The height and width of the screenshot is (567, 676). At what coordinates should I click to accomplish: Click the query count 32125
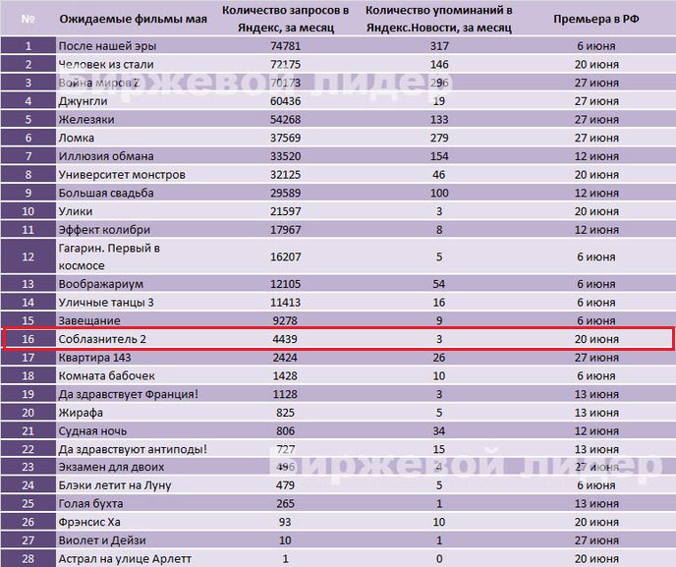pyautogui.click(x=285, y=175)
